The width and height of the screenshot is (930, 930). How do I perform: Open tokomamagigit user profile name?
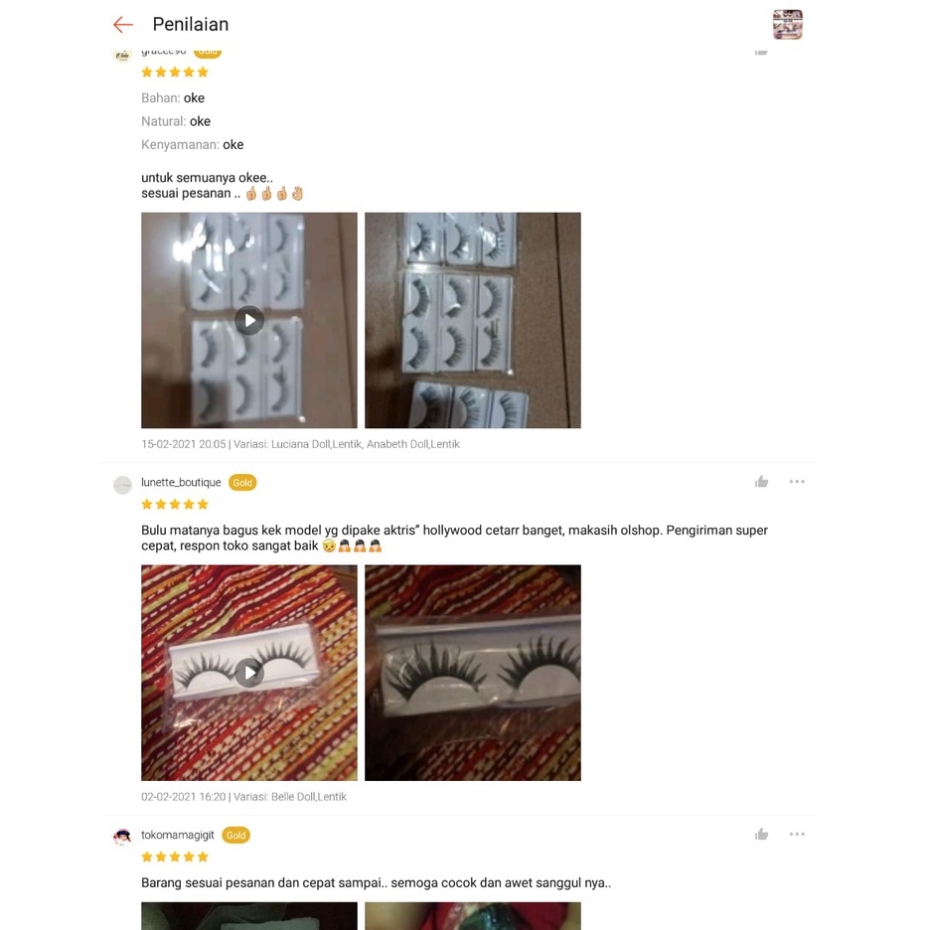177,835
